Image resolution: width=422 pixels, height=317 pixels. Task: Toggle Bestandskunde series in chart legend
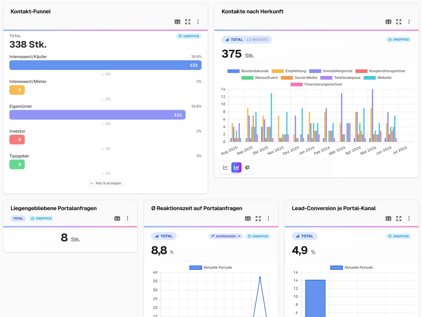click(248, 71)
